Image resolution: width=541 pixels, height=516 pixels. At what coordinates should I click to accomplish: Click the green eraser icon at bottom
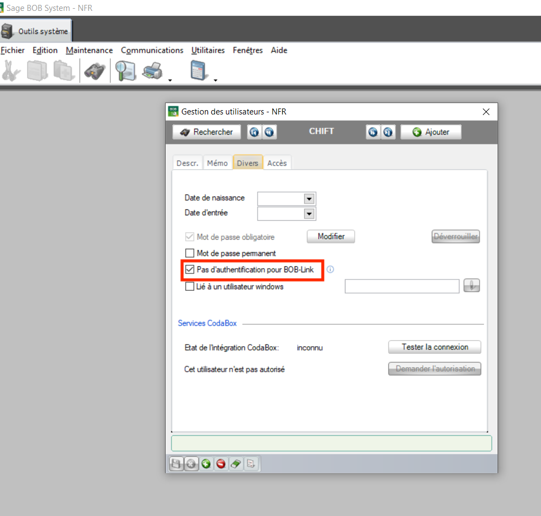pos(236,463)
